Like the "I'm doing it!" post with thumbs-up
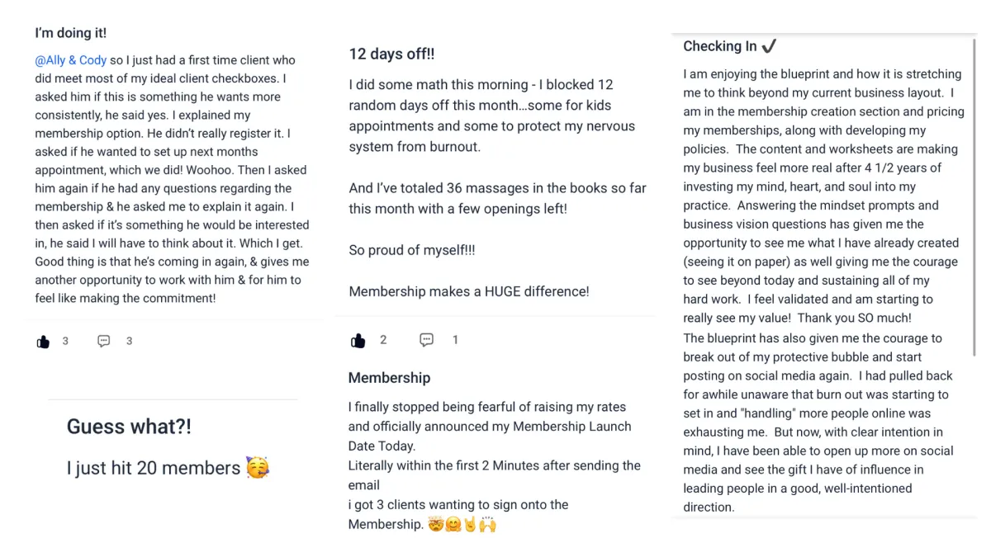The width and height of the screenshot is (991, 557). tap(43, 342)
